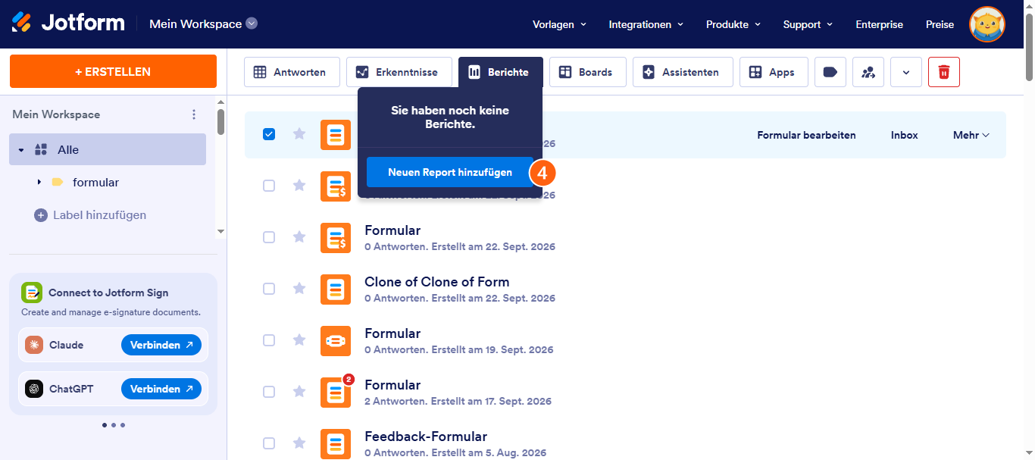The height and width of the screenshot is (460, 1035).
Task: Open the Vorlagen dropdown menu
Action: pyautogui.click(x=560, y=24)
